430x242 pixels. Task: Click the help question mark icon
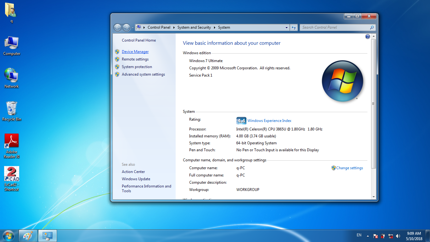pyautogui.click(x=367, y=37)
